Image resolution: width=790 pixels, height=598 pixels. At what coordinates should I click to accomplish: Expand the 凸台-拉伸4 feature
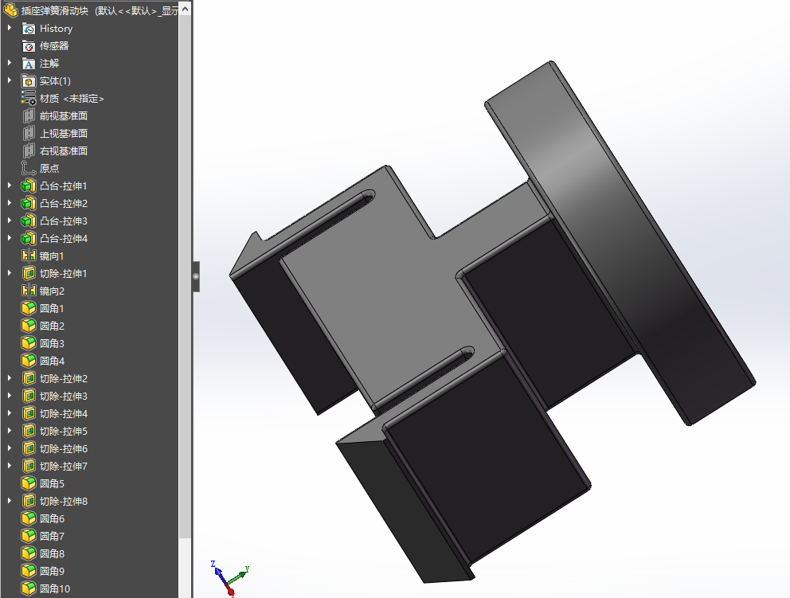(x=9, y=238)
